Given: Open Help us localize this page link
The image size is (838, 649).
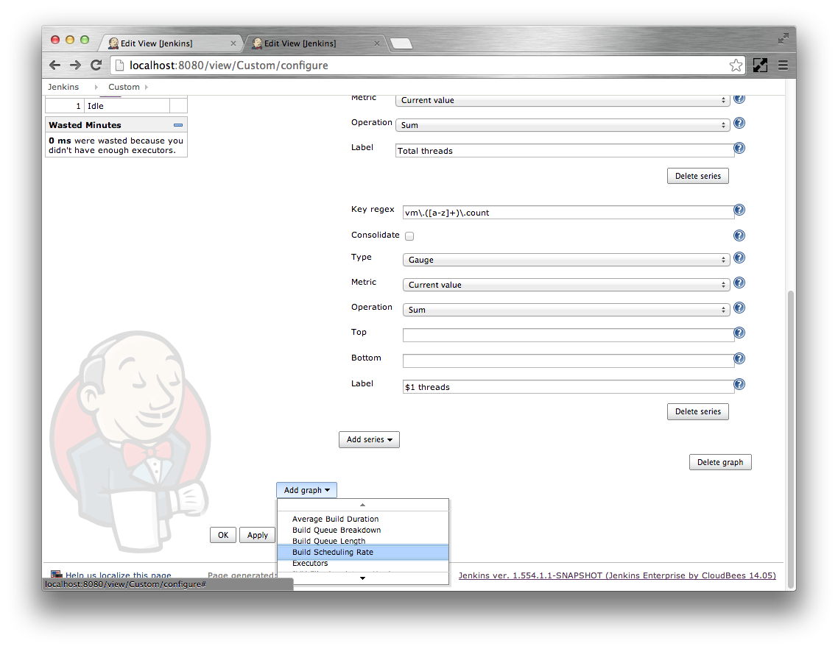Looking at the screenshot, I should tap(118, 575).
